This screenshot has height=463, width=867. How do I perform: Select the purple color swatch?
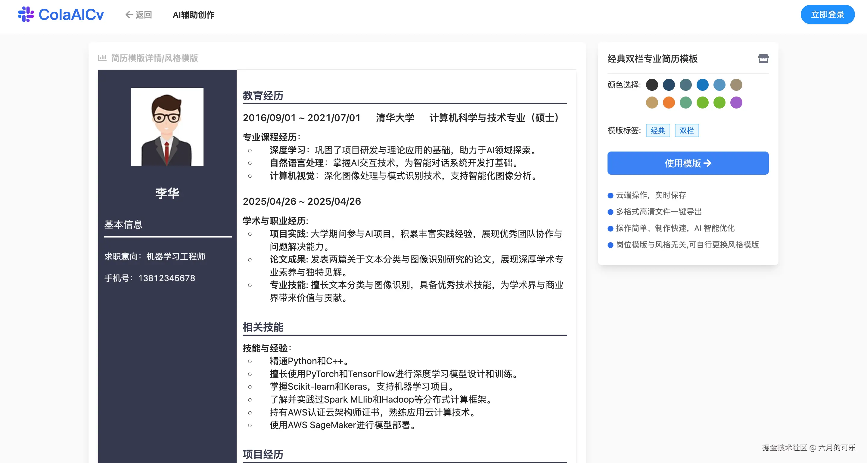(x=736, y=103)
